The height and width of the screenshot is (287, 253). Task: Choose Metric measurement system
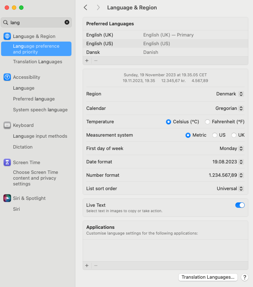(x=188, y=135)
